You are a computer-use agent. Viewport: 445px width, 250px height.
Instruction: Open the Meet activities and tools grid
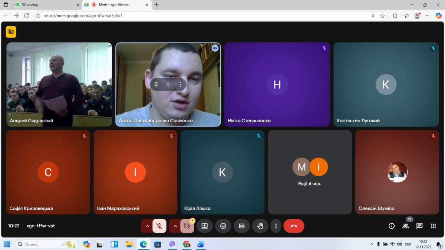coord(433,226)
